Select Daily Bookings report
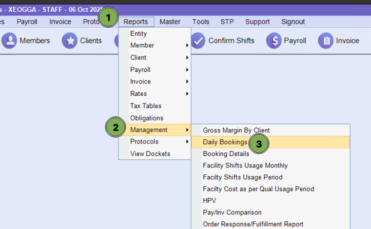This screenshot has height=229, width=371. coord(225,142)
